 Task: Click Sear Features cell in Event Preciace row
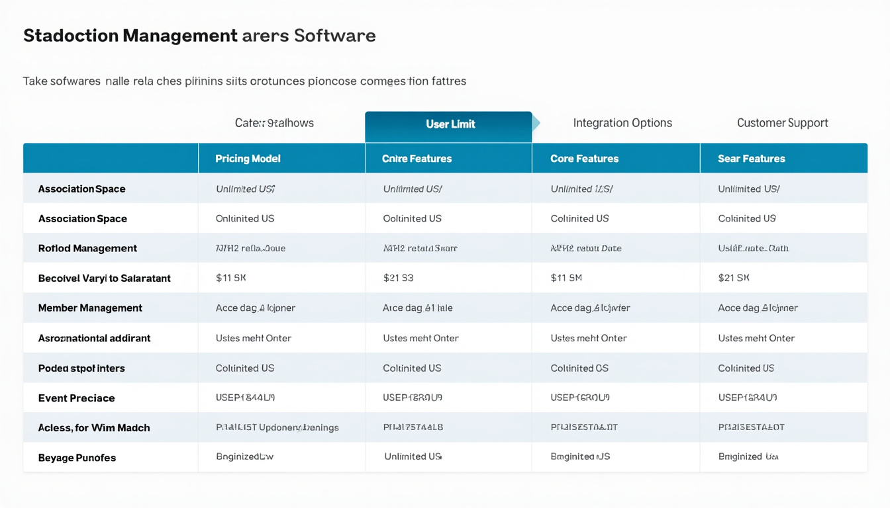tap(748, 398)
